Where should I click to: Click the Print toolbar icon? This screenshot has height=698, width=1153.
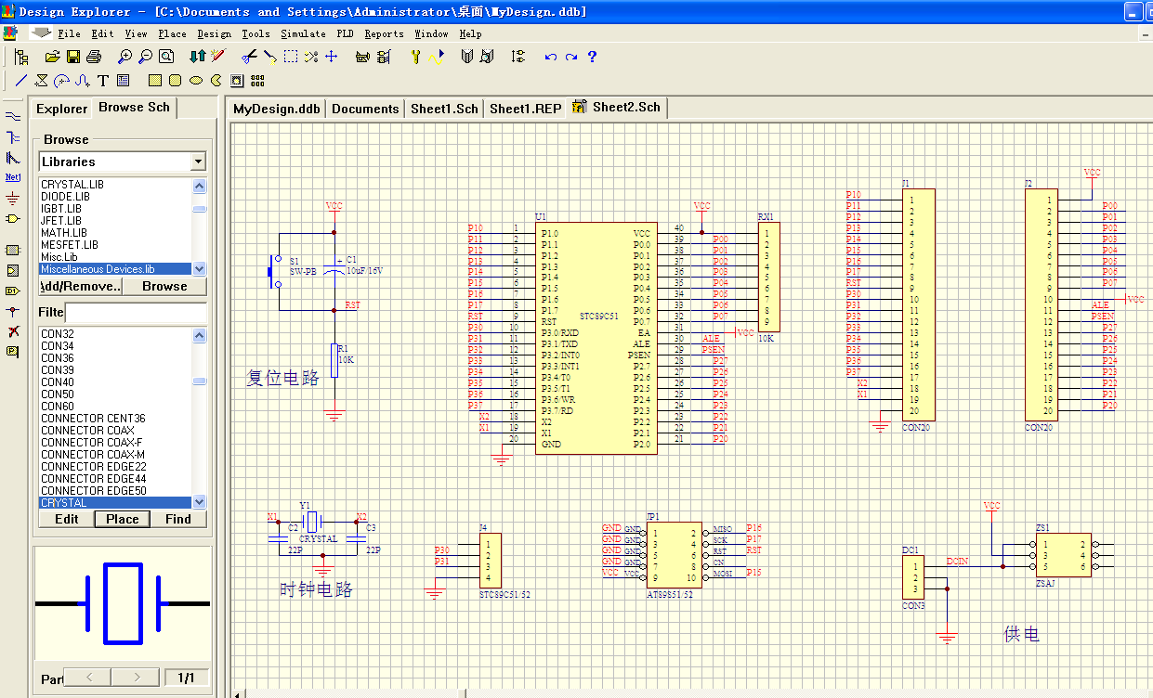click(93, 57)
